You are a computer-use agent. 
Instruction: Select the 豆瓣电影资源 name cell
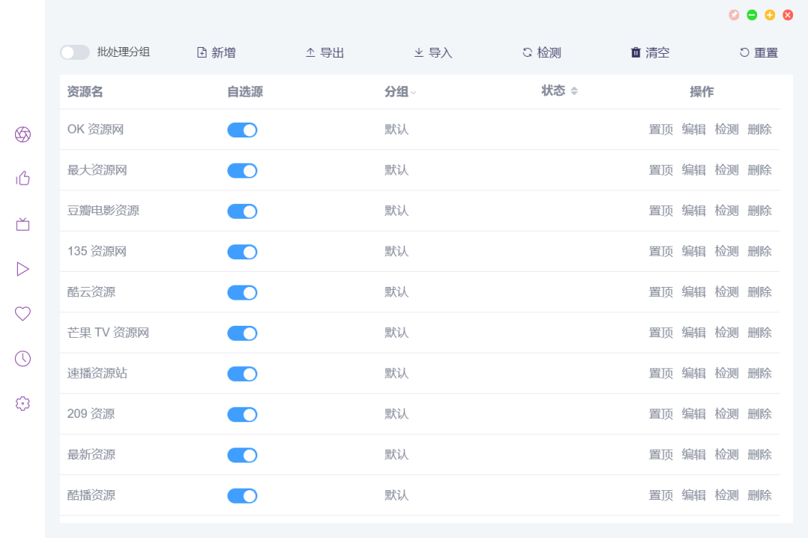coord(103,211)
